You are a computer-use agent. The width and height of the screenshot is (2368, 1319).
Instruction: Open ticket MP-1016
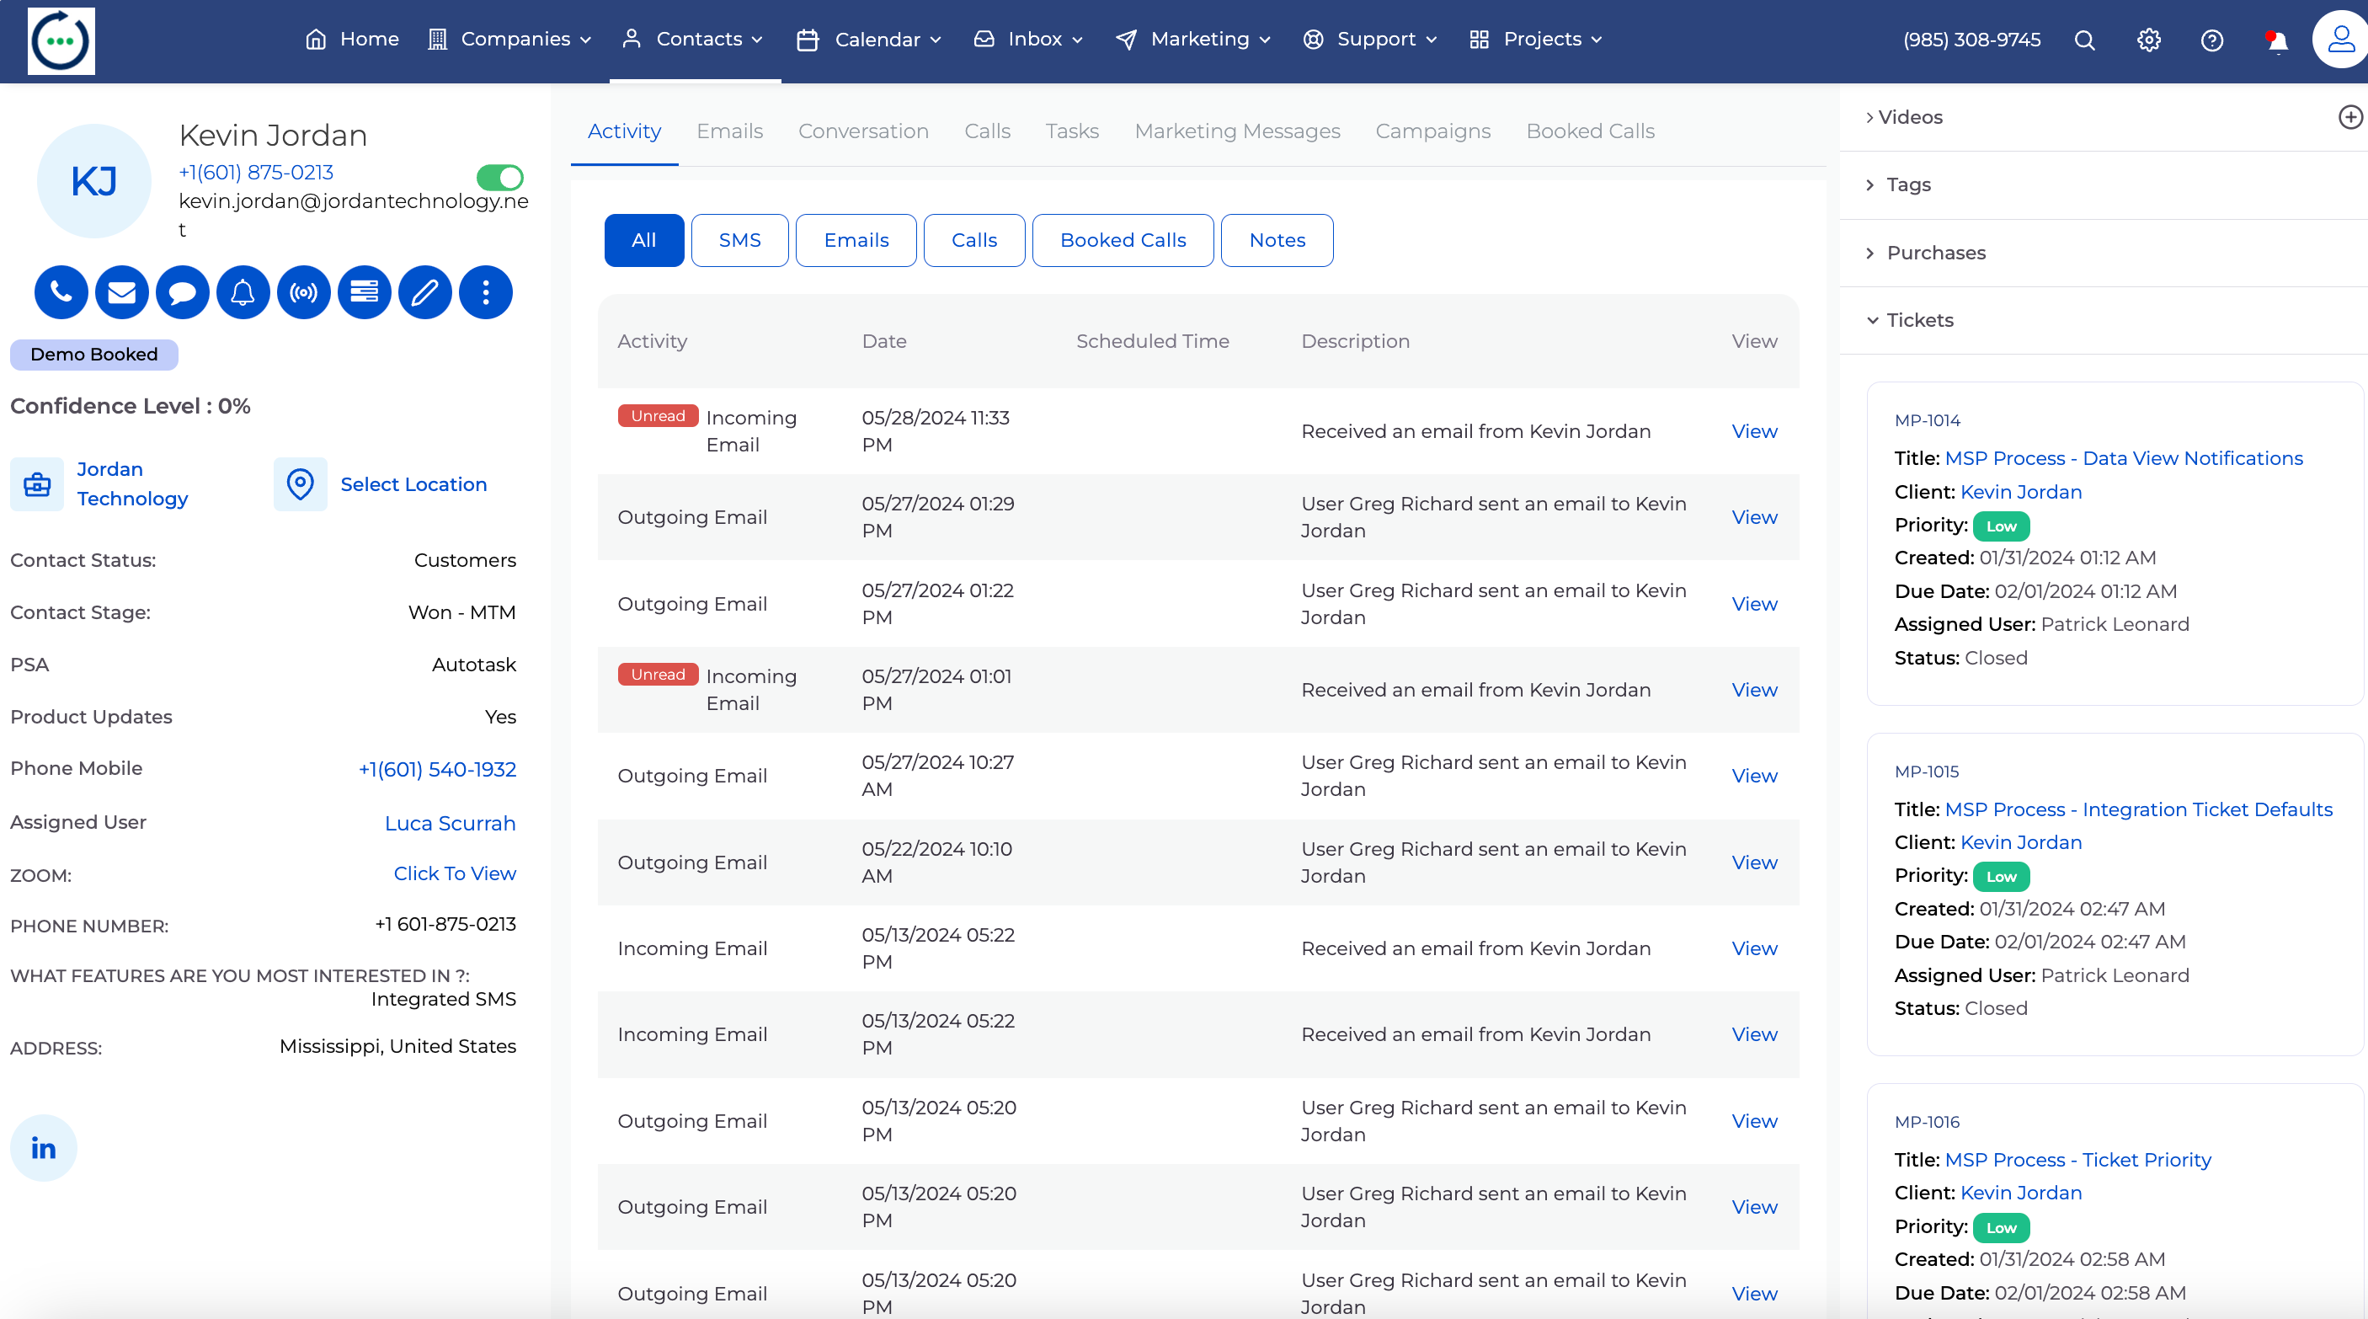coord(1927,1121)
